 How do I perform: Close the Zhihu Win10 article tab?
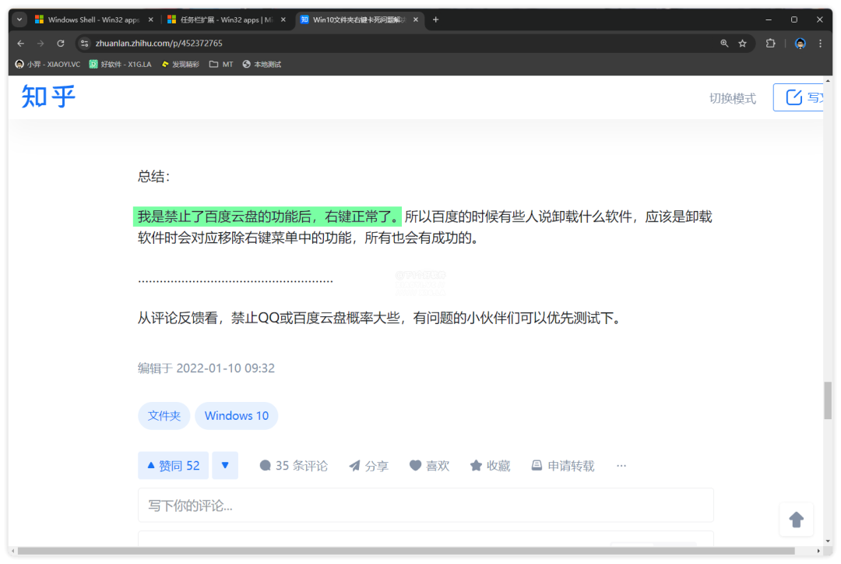[416, 19]
